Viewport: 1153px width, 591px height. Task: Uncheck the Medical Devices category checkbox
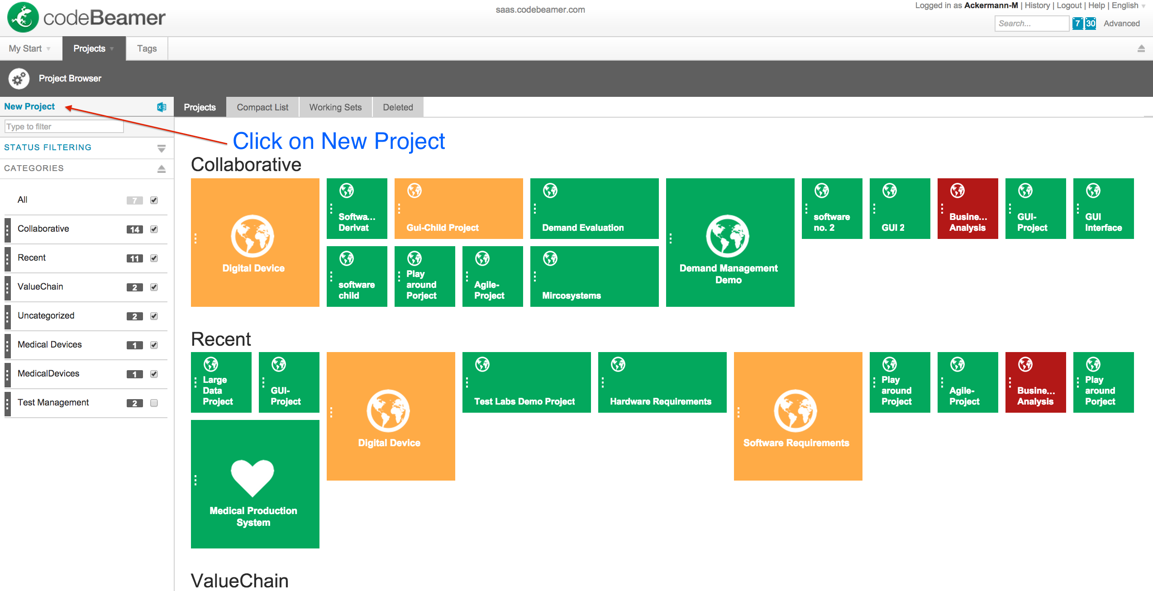pyautogui.click(x=154, y=345)
